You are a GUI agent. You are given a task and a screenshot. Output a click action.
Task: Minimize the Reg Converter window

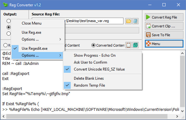[150, 5]
